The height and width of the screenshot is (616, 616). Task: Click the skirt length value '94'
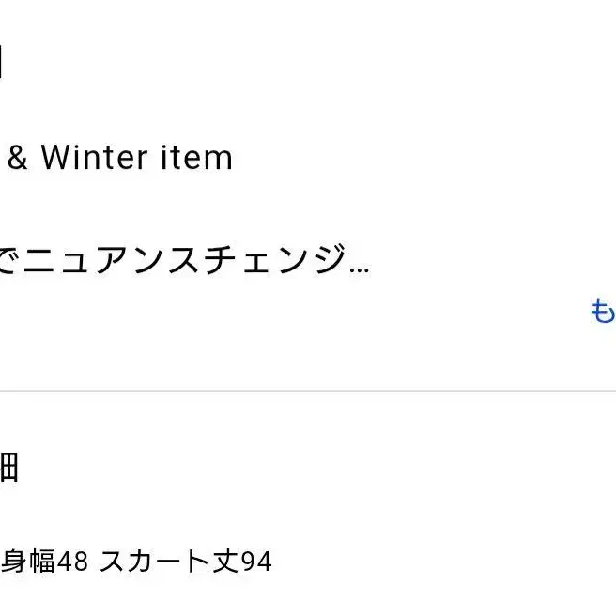[256, 562]
